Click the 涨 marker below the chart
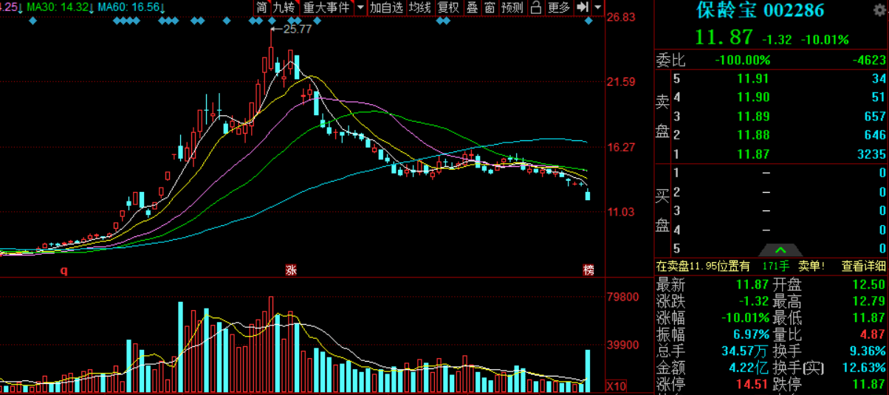The height and width of the screenshot is (395, 889). (290, 270)
